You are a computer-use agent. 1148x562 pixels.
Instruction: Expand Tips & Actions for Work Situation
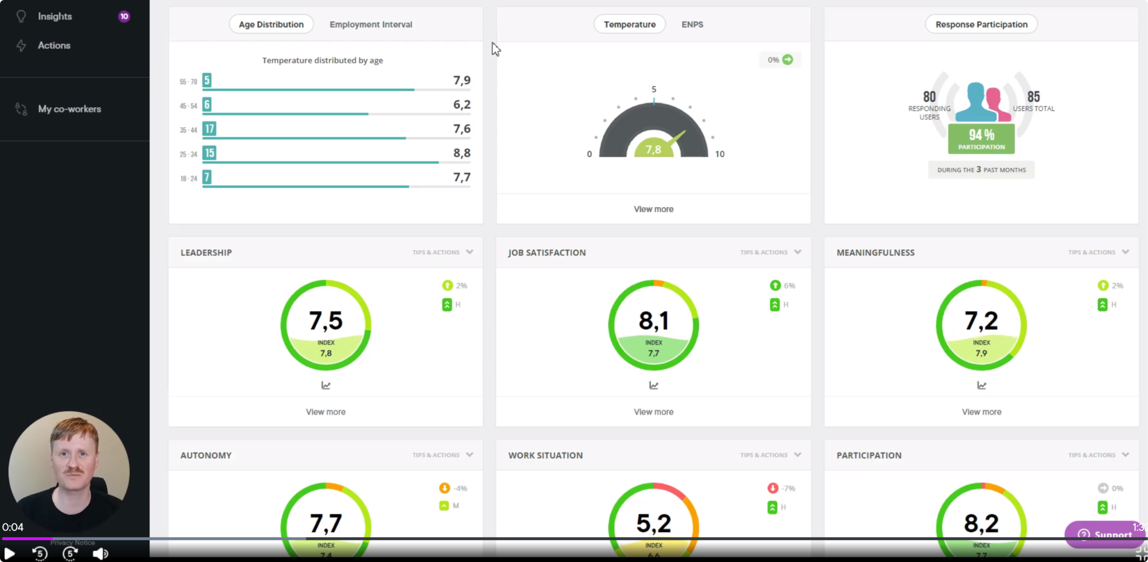[770, 455]
